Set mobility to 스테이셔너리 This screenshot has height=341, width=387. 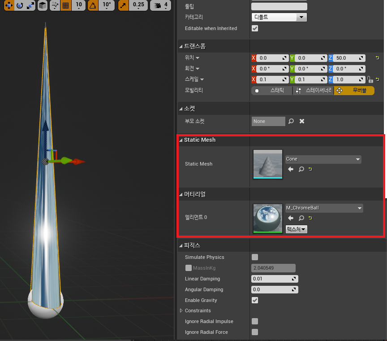(x=313, y=91)
